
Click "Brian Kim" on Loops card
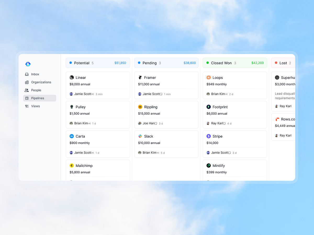(218, 94)
